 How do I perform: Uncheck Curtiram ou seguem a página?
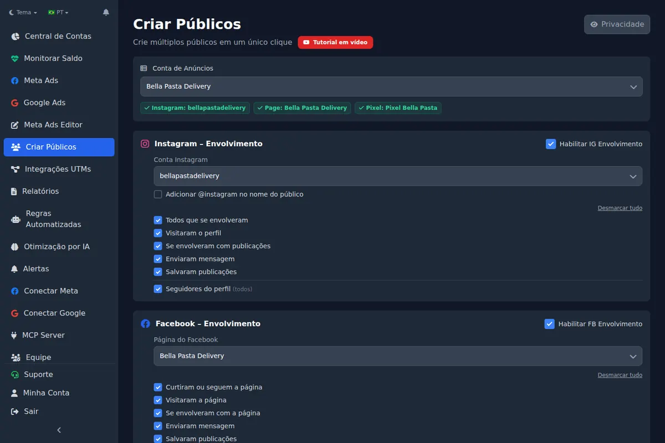(158, 387)
